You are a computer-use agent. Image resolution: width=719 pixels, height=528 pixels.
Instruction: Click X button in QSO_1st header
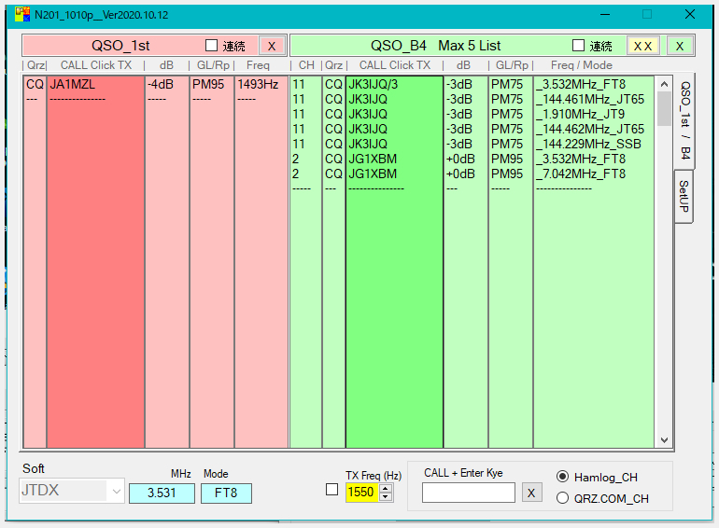(271, 46)
